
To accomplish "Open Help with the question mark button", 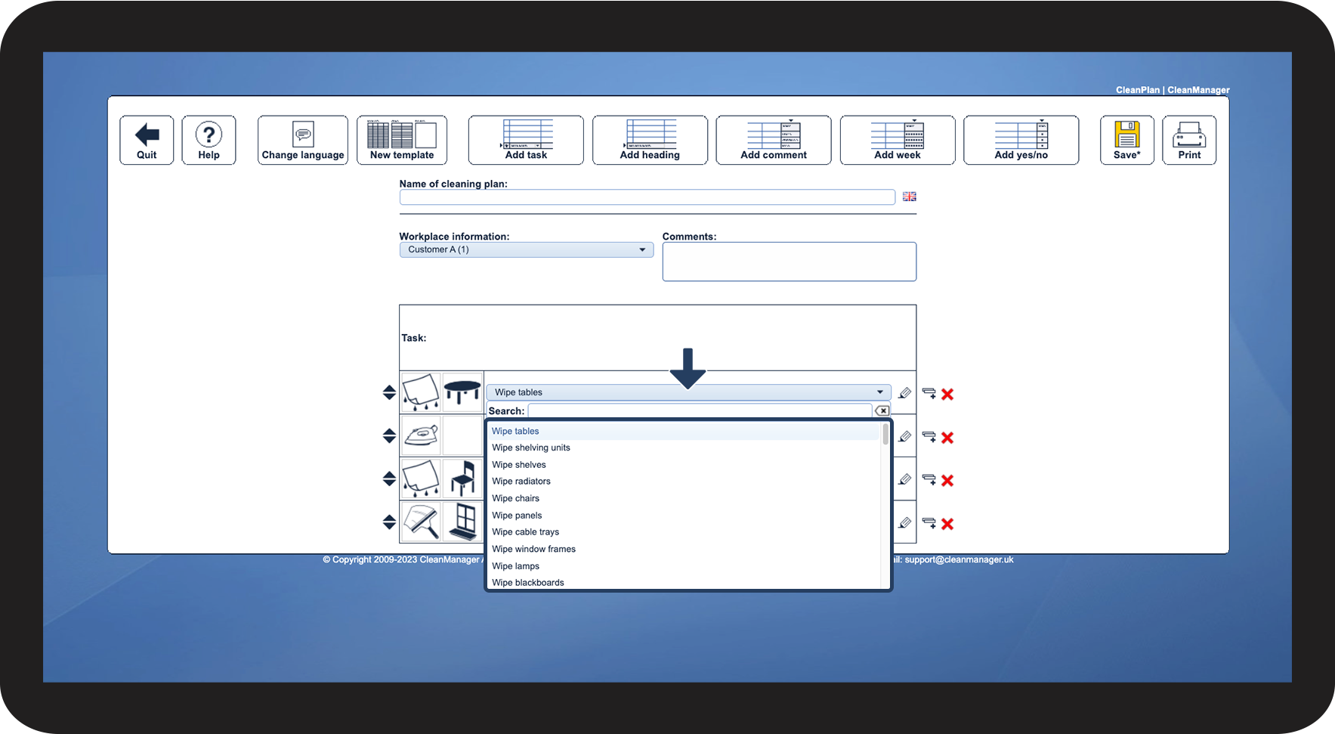I will pos(209,140).
